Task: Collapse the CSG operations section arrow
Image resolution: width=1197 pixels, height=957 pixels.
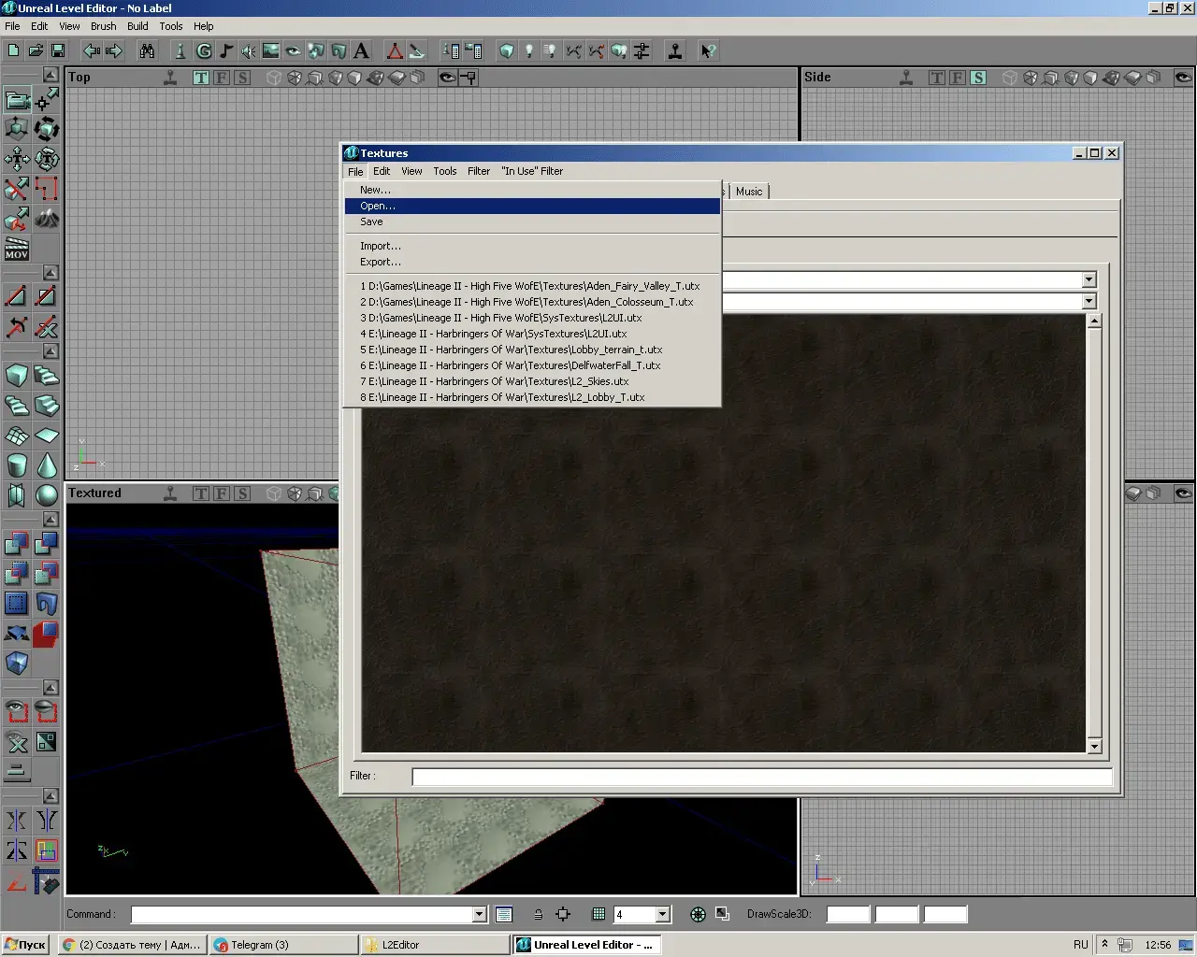Action: [50, 519]
